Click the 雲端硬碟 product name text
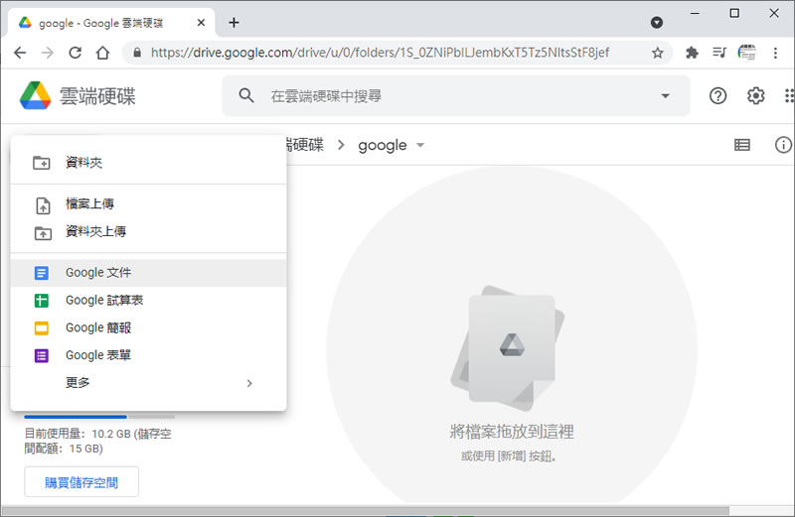Viewport: 795px width, 517px height. 97,96
